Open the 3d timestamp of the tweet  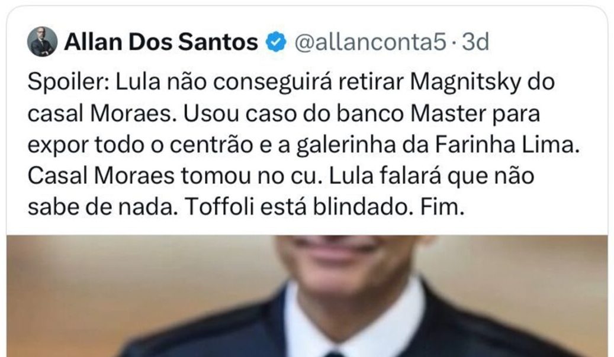click(476, 42)
